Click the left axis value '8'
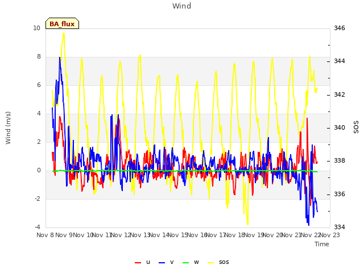 coord(39,57)
